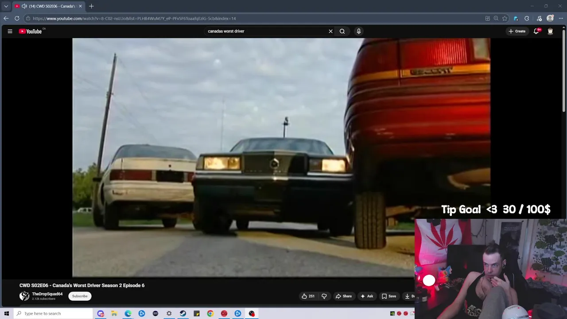View site information lock icon
Screen dimensions: 567x319
[28, 19]
